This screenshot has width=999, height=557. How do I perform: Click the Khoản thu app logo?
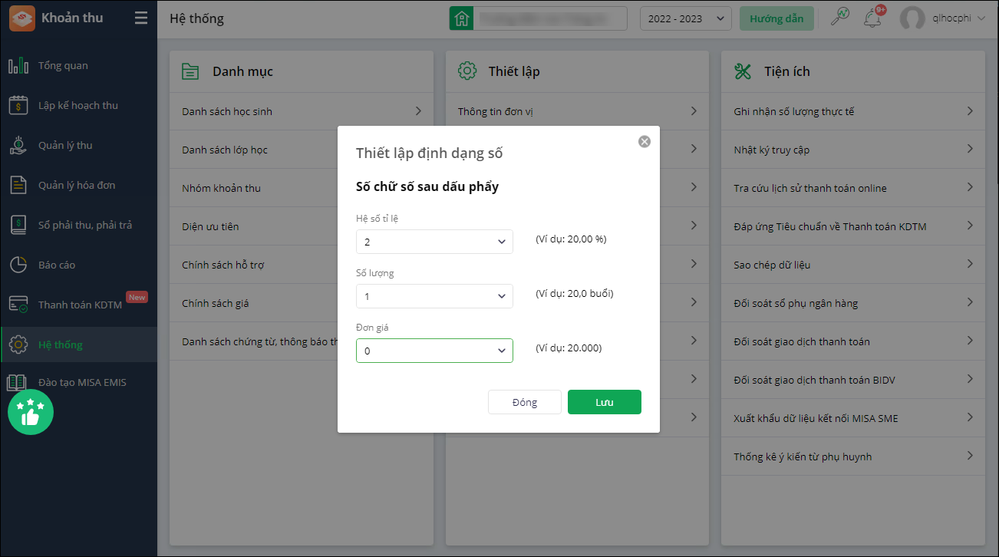point(21,18)
